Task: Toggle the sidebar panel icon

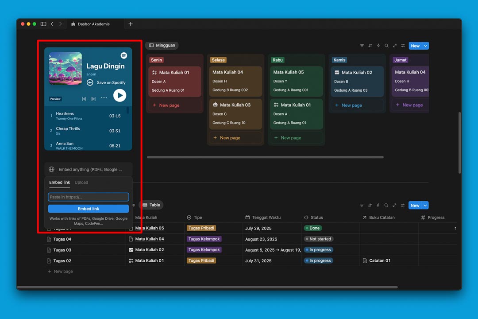Action: 43,24
